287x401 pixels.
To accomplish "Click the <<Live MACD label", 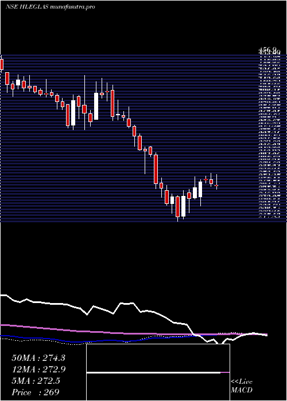I will coord(242,386).
